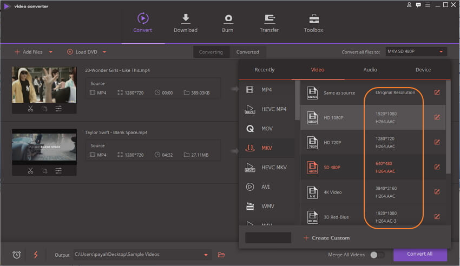Image resolution: width=460 pixels, height=266 pixels.
Task: Click the format list scrollbar
Action: (x=297, y=100)
